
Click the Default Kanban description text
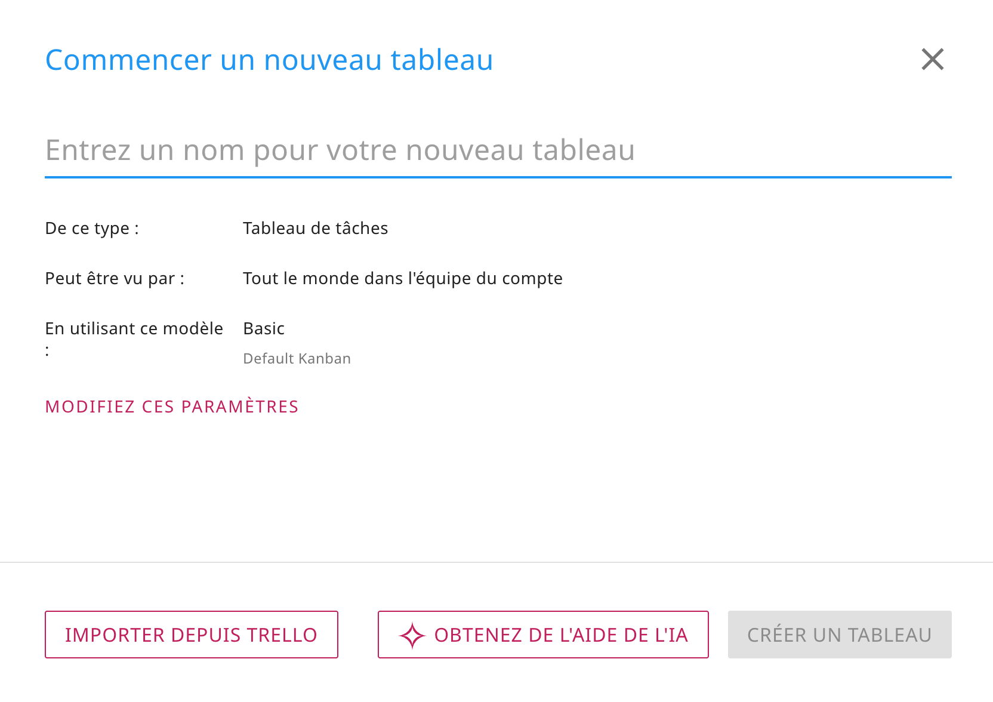(x=297, y=359)
